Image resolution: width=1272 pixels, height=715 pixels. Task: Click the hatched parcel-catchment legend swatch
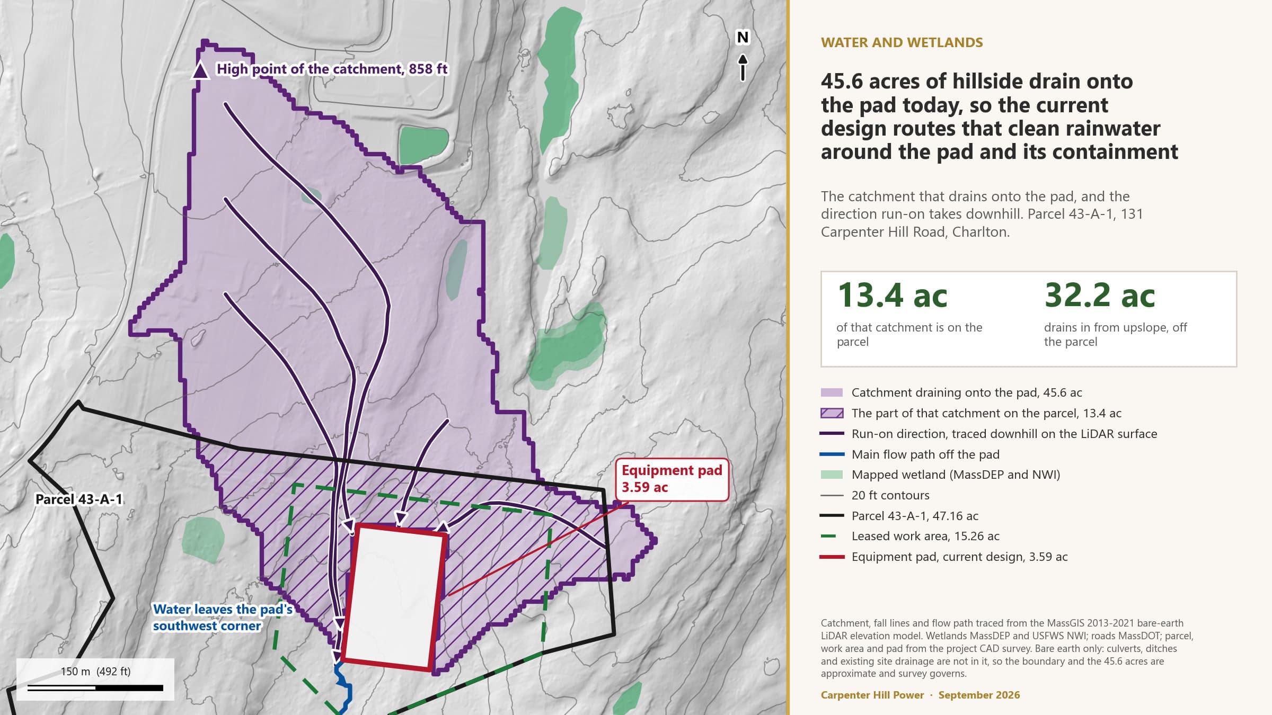[x=832, y=413]
